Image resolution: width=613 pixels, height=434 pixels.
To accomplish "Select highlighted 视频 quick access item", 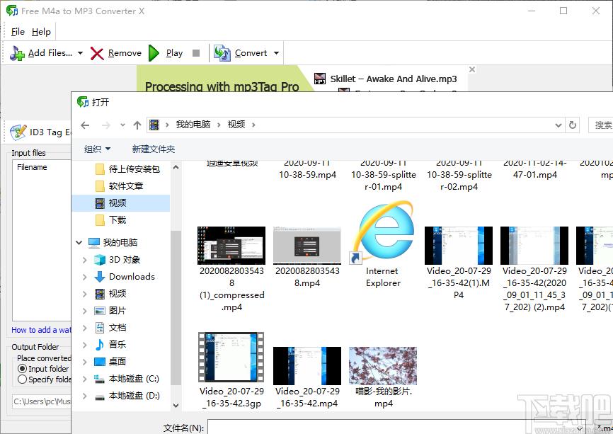I will click(121, 203).
